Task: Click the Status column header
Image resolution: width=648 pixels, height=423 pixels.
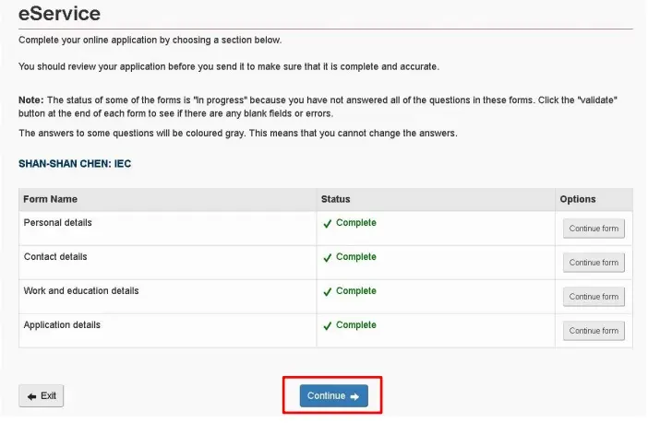Action: (335, 199)
